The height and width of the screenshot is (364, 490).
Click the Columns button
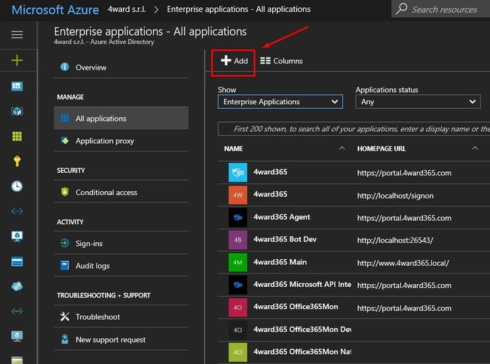(x=281, y=61)
